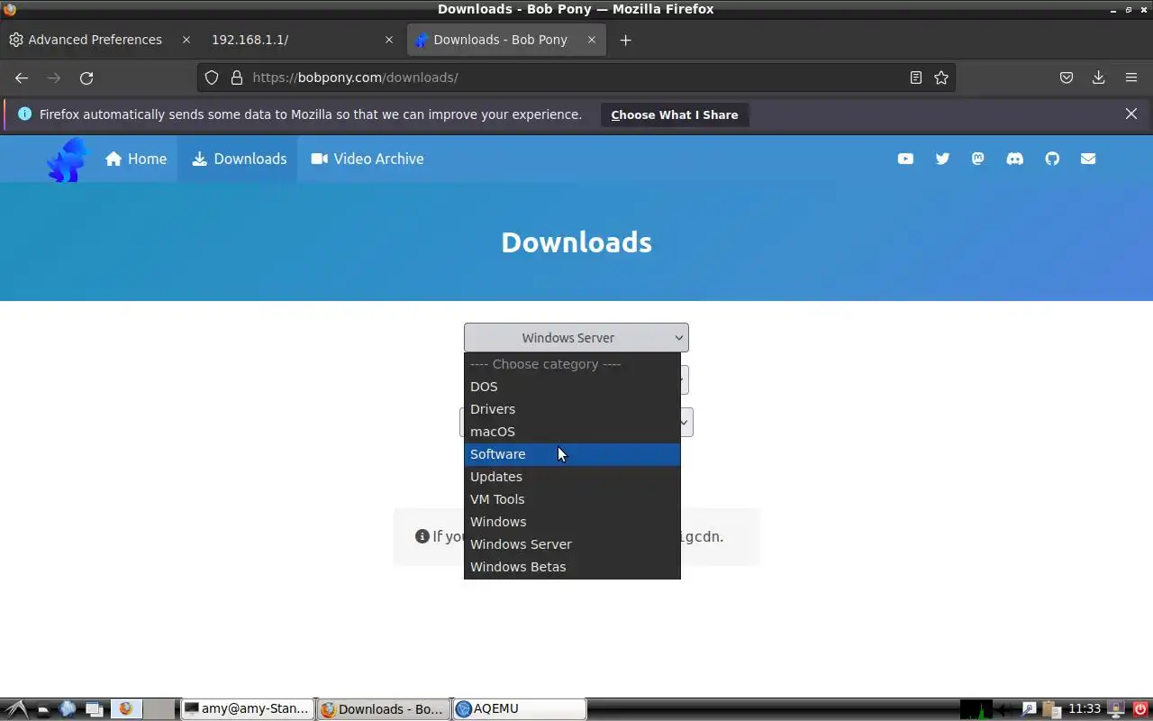This screenshot has height=721, width=1153.
Task: Open Downloads link in site navigation
Action: click(240, 159)
